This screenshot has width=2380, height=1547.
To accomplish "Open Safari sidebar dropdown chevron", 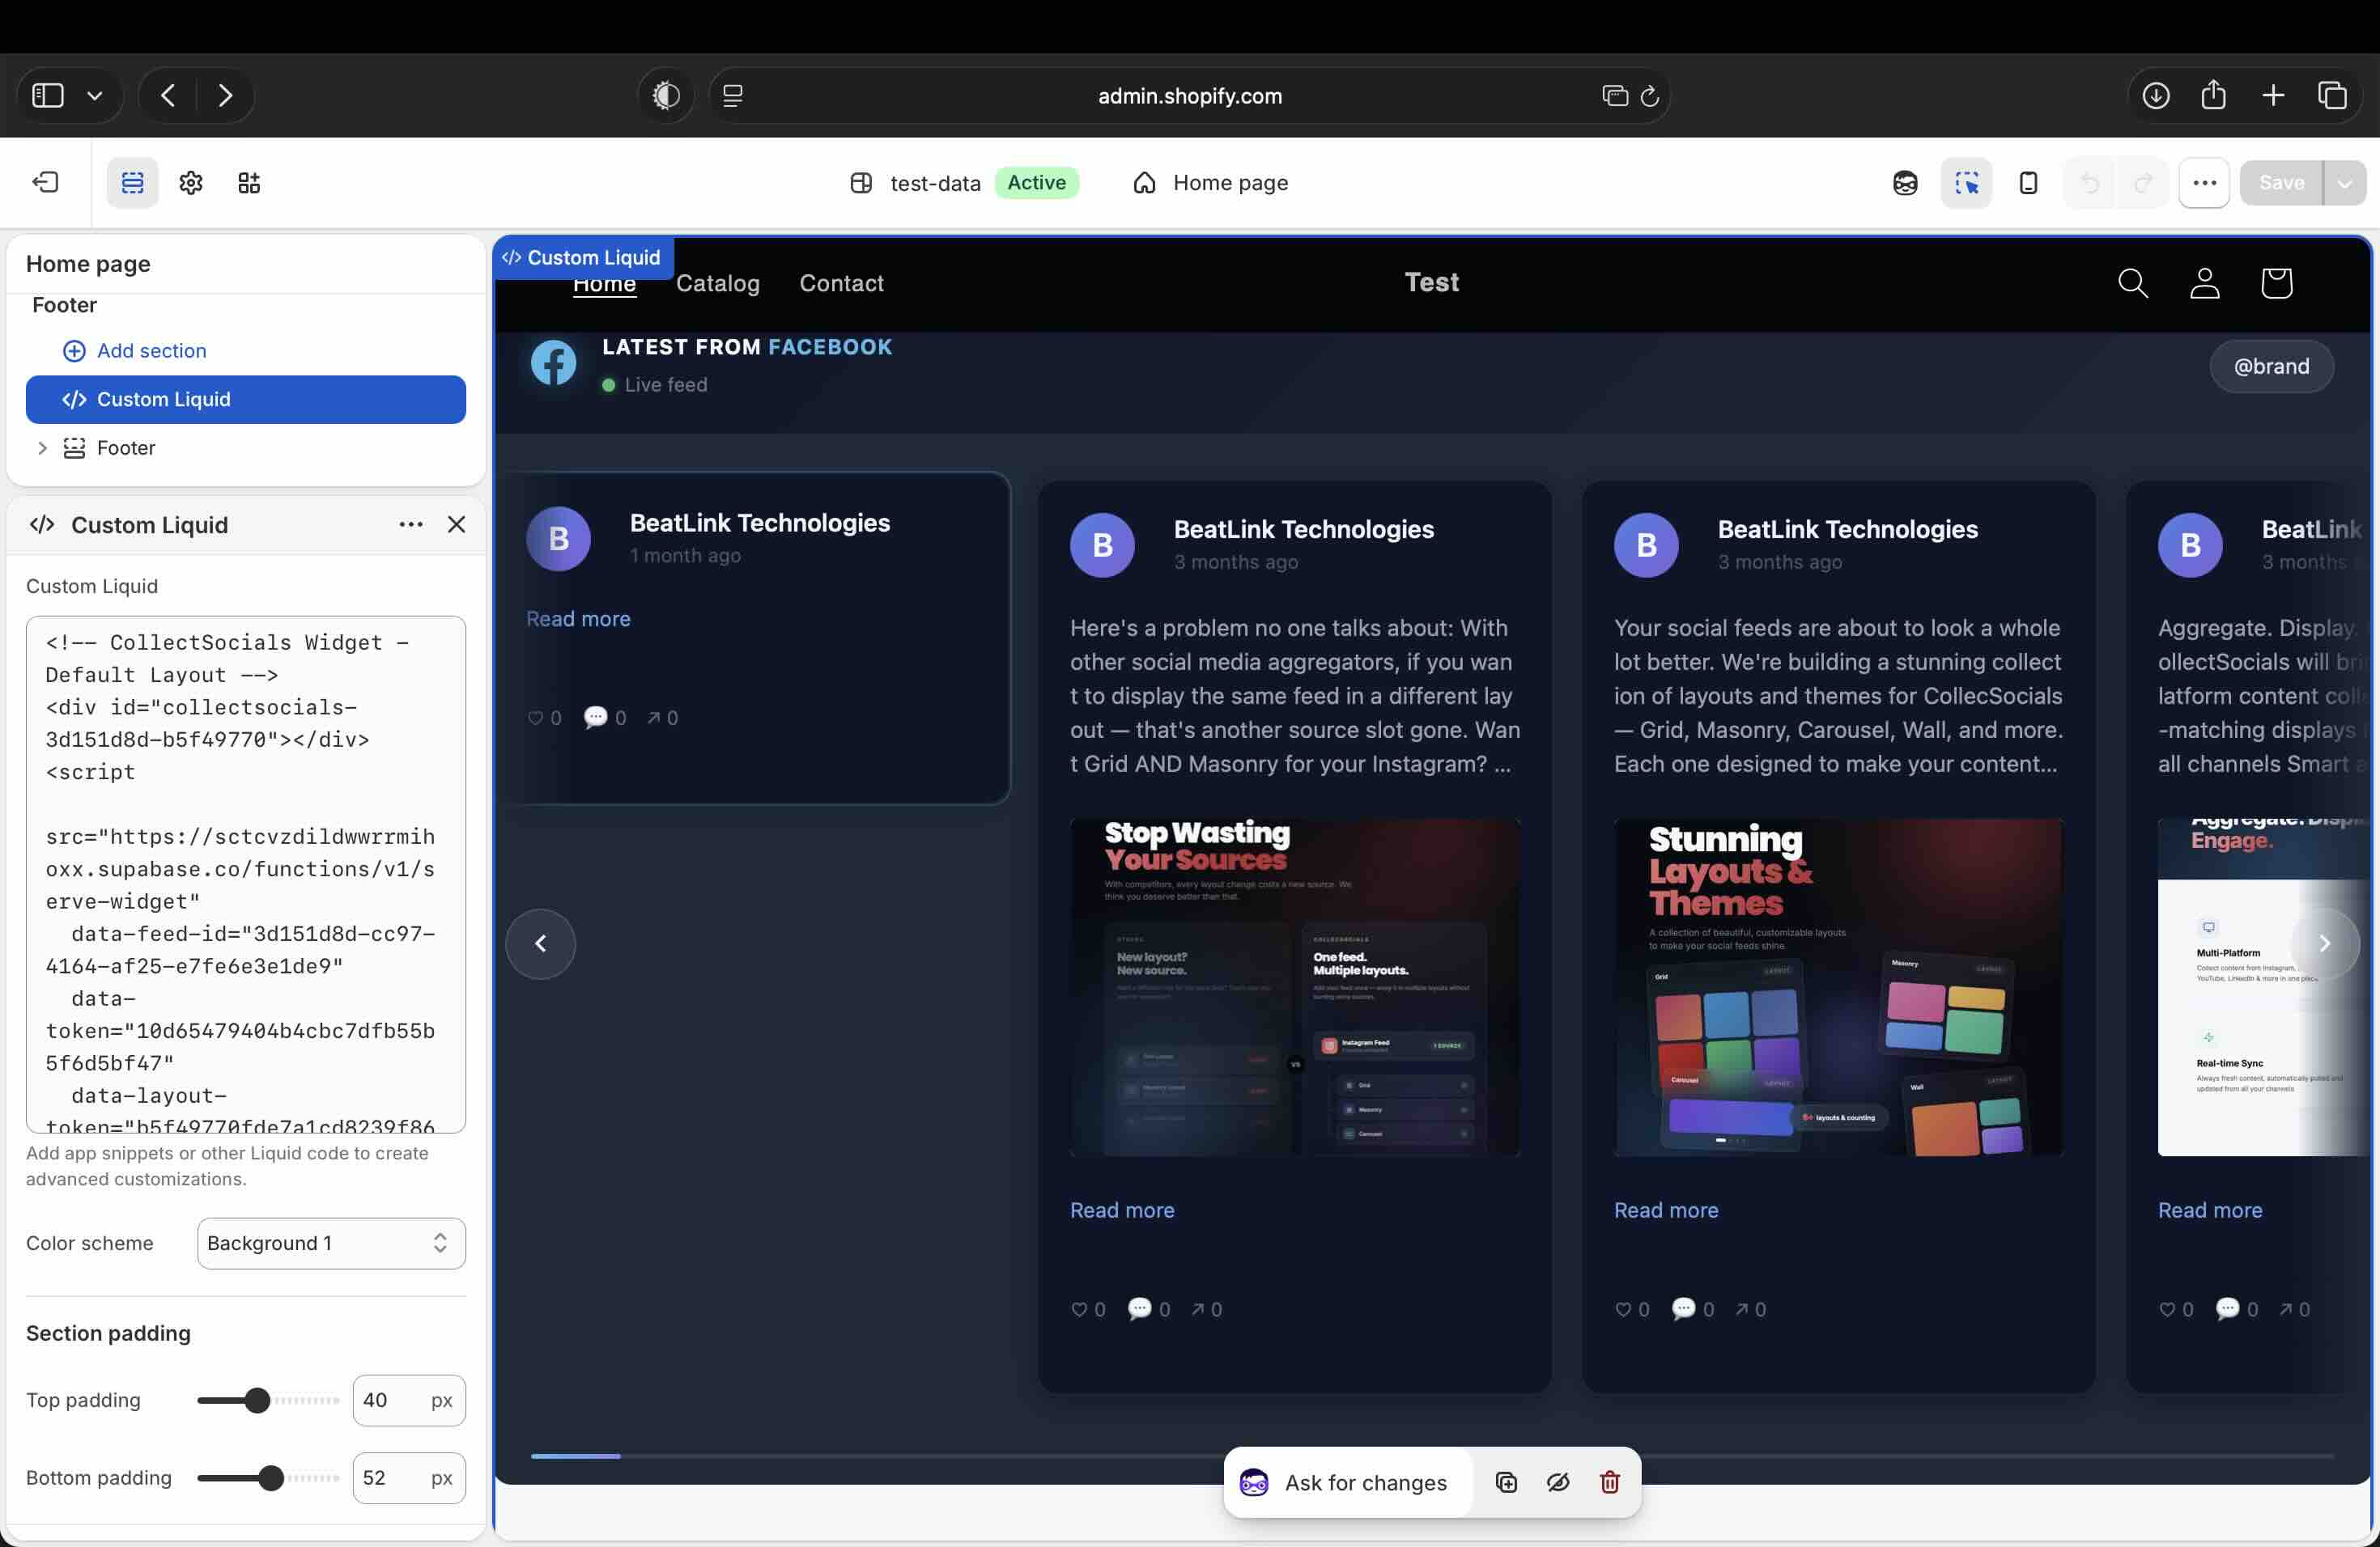I will click(95, 96).
